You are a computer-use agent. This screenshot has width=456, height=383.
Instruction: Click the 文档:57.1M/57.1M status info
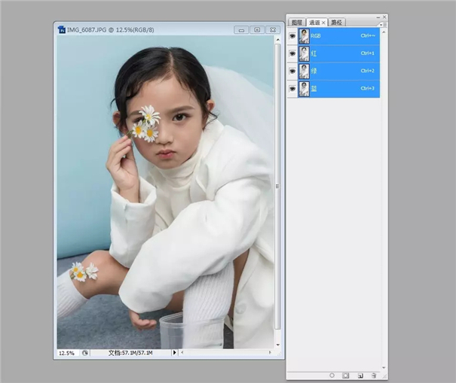click(130, 353)
